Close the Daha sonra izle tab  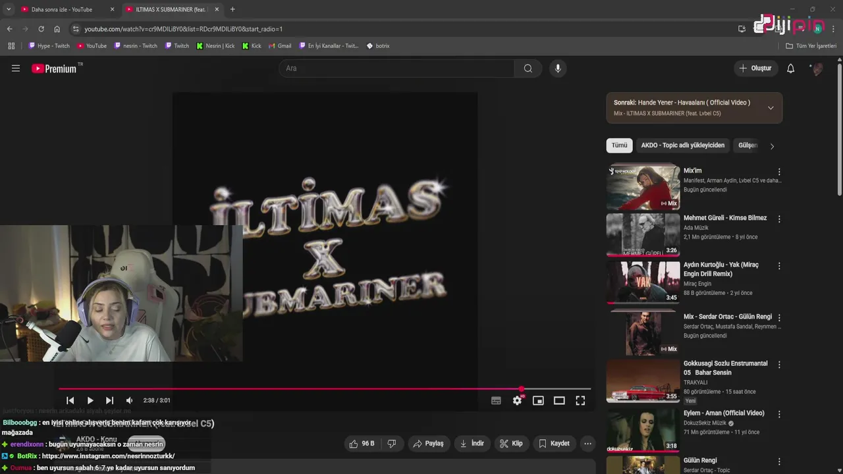(x=112, y=9)
